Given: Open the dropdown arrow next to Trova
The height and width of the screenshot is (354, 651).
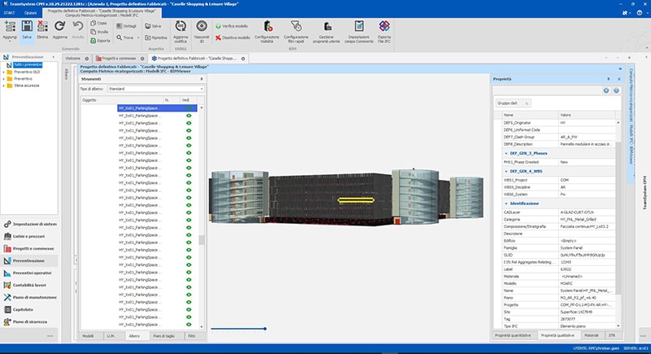Looking at the screenshot, I should click(138, 37).
